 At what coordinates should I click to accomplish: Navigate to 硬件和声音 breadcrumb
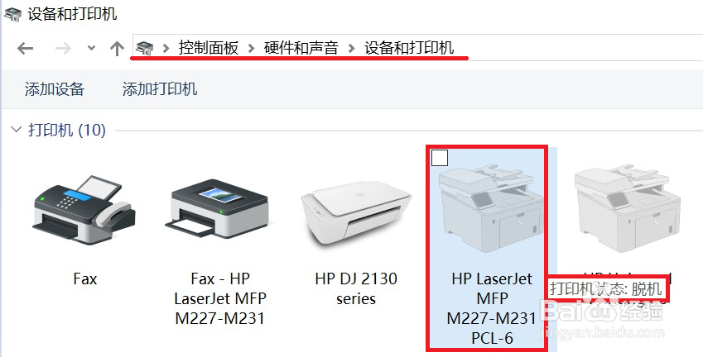pos(301,47)
